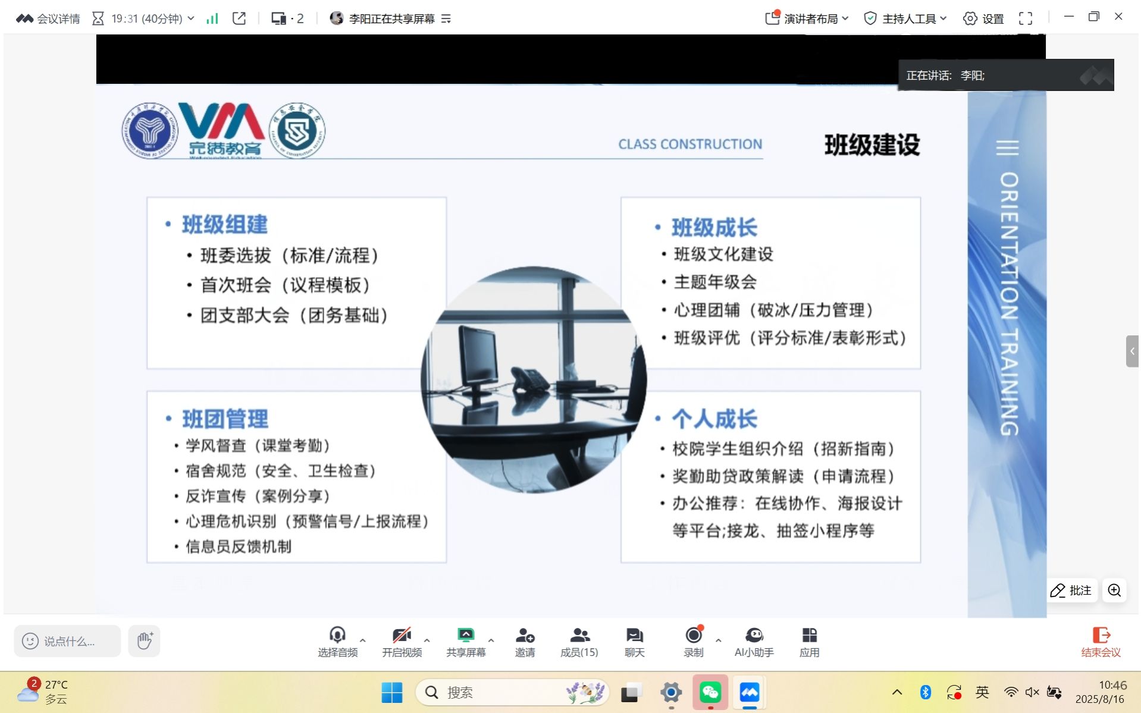Open the pop-out window icon in top bar
Screen dimensions: 1141x713
pyautogui.click(x=239, y=18)
